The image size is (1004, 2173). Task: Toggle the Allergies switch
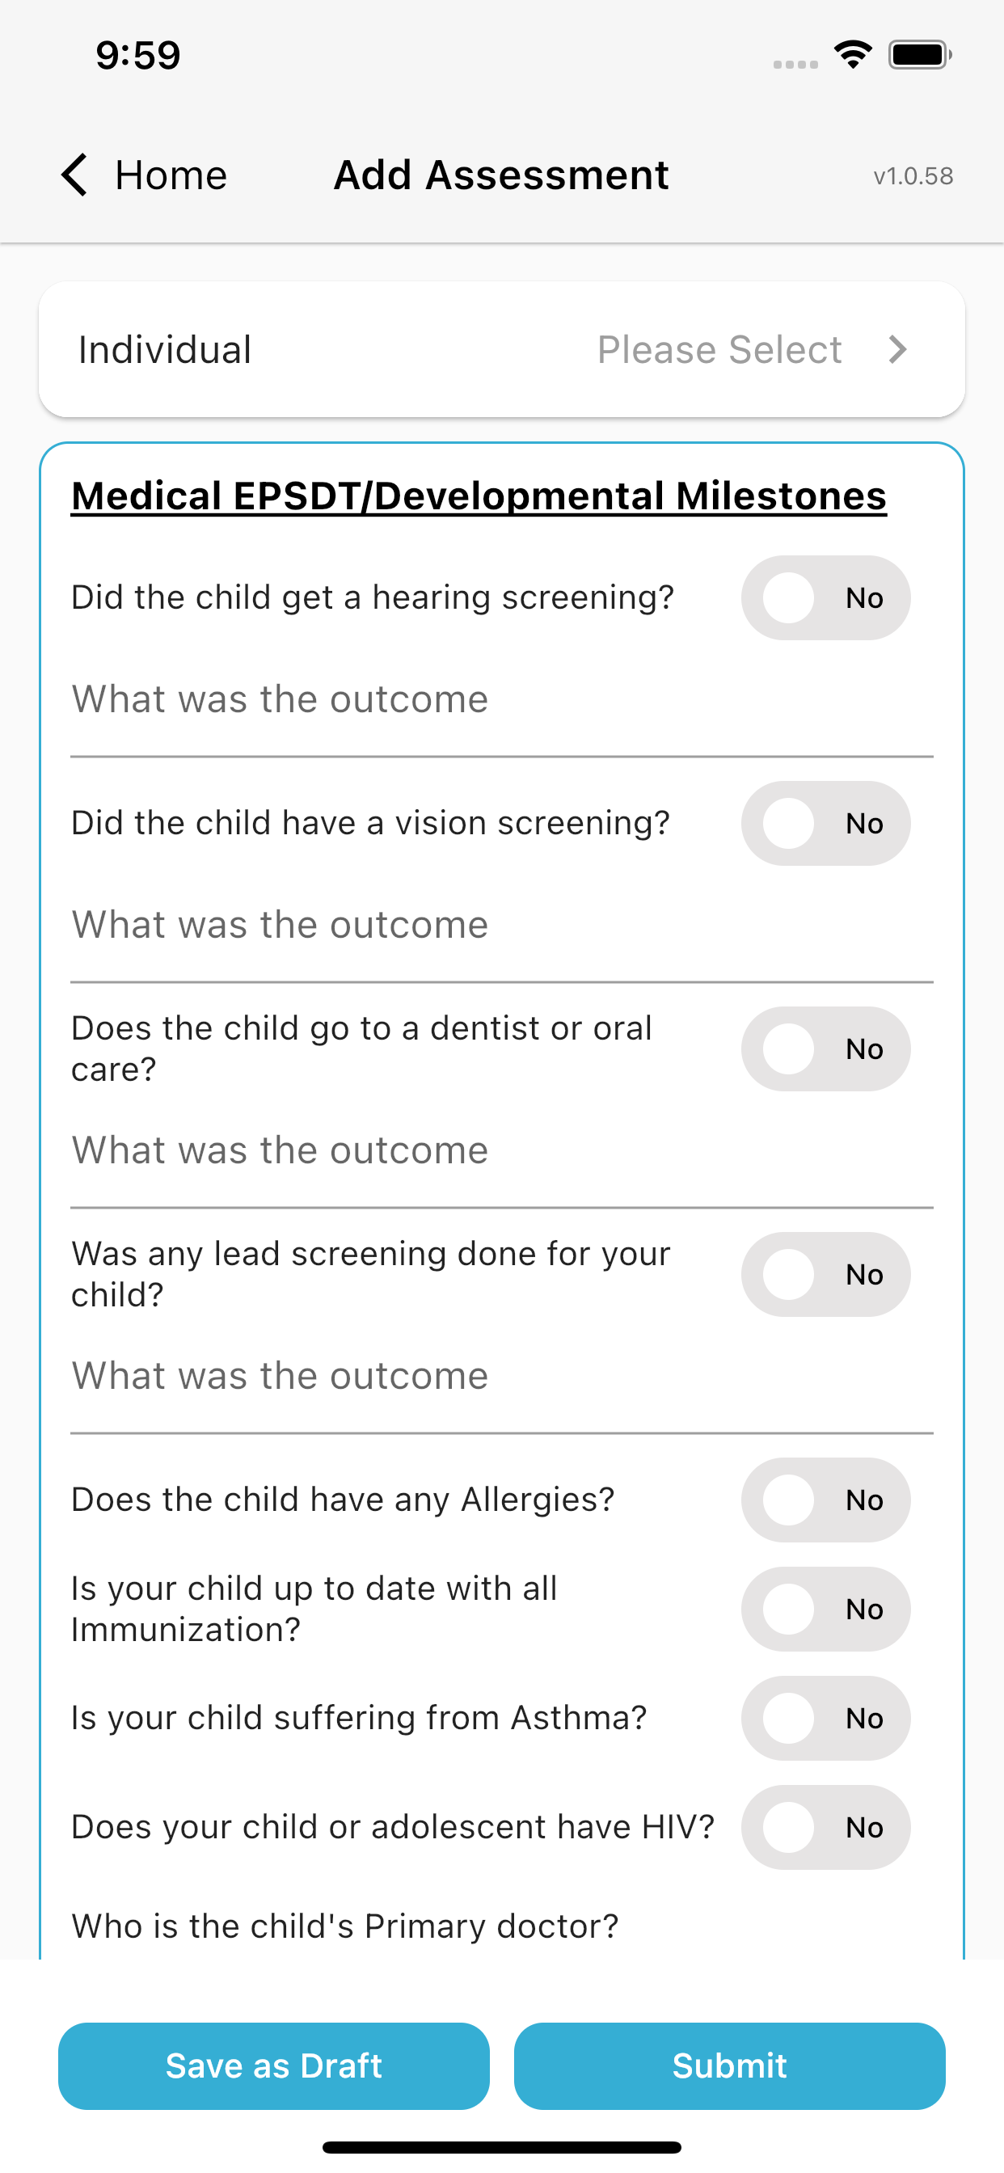click(825, 1500)
